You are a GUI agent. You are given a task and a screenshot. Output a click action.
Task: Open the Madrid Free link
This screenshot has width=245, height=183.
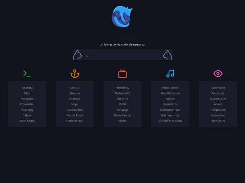coord(170,104)
